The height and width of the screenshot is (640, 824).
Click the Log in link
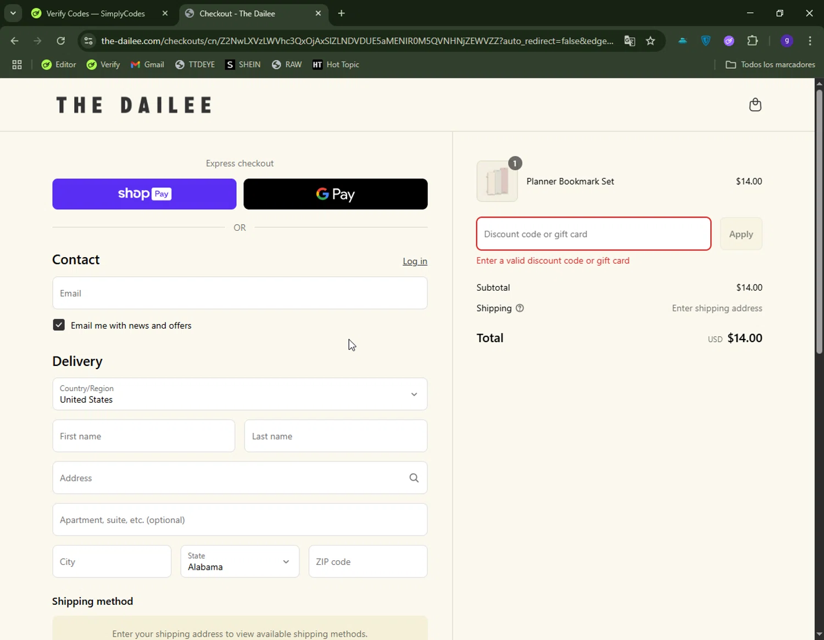(x=415, y=261)
